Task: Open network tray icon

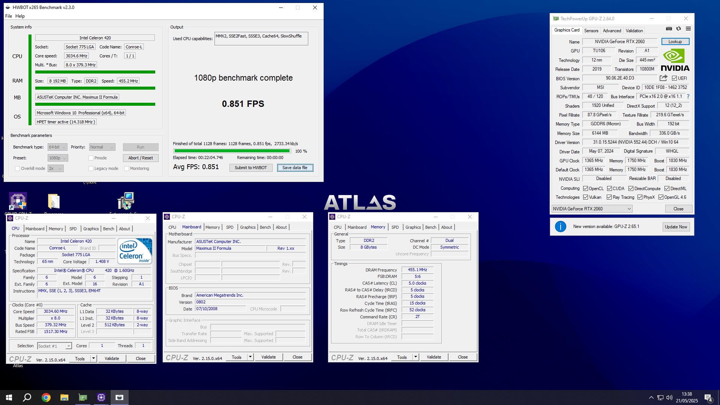Action: click(x=660, y=397)
